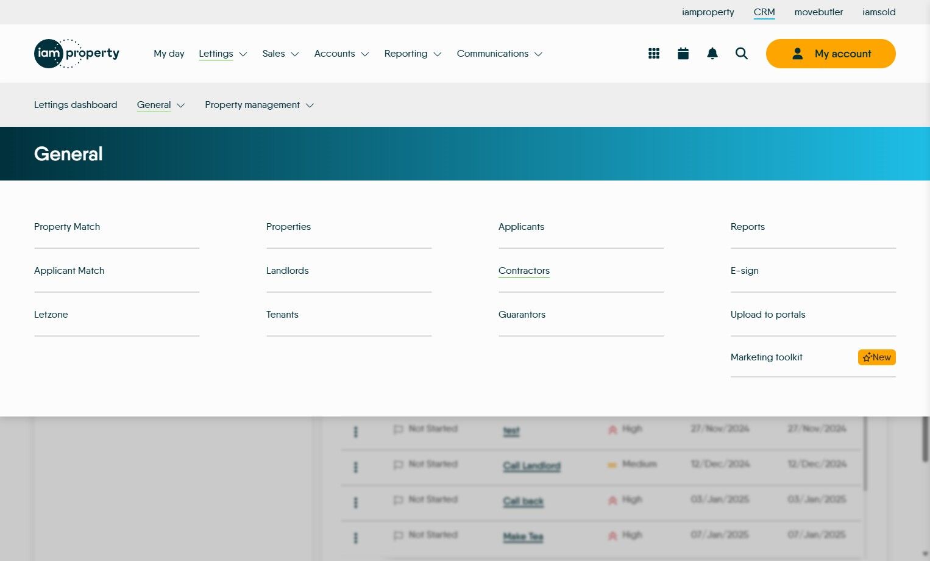Open the apps grid icon
The image size is (930, 561).
654,54
